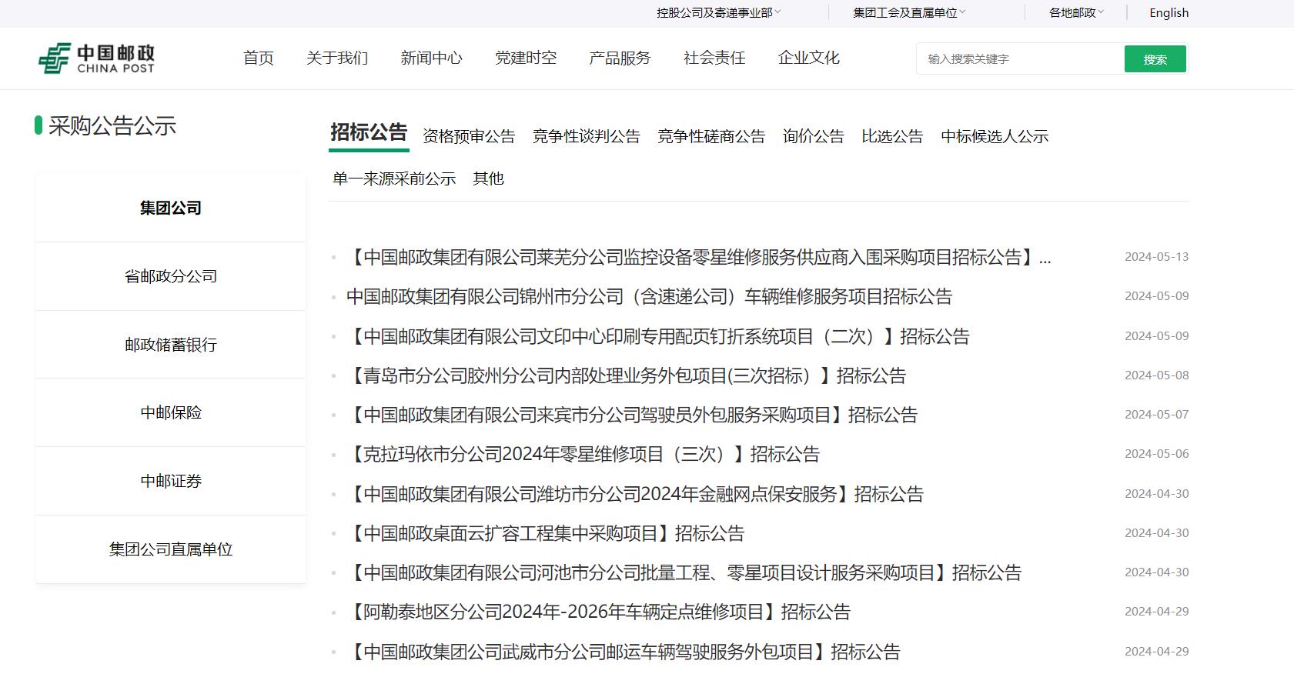The image size is (1294, 674).
Task: Go to 首页 in navigation
Action: coord(259,58)
